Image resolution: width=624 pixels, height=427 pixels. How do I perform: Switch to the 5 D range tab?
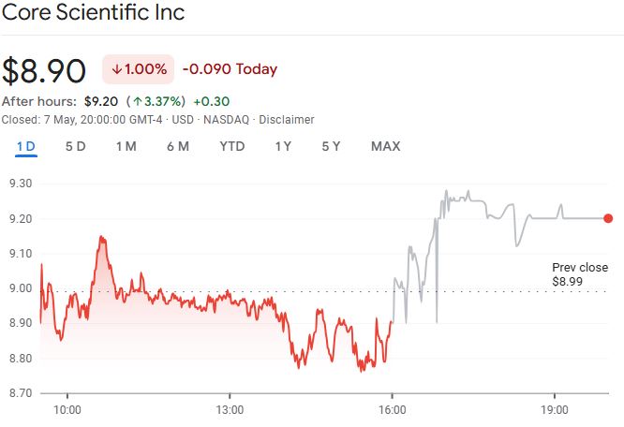point(76,146)
